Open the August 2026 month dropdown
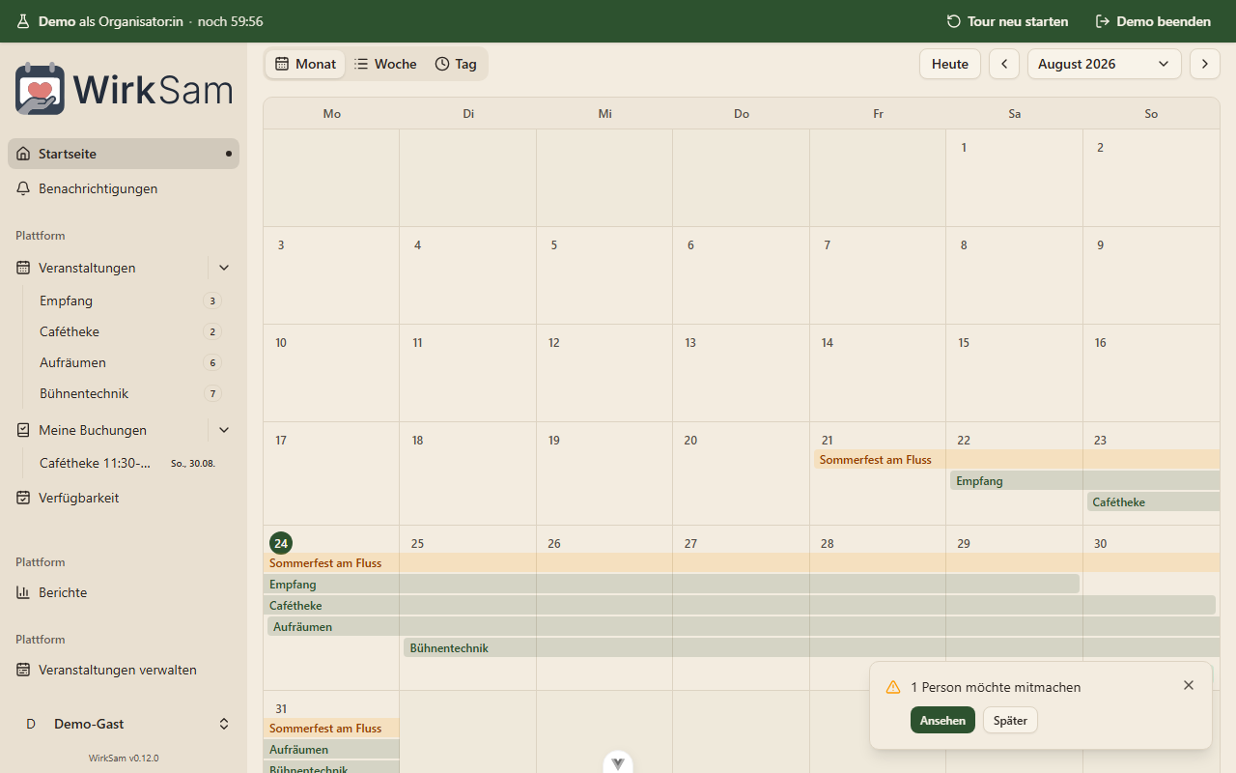Screen dimensions: 1236x773 1105,64
